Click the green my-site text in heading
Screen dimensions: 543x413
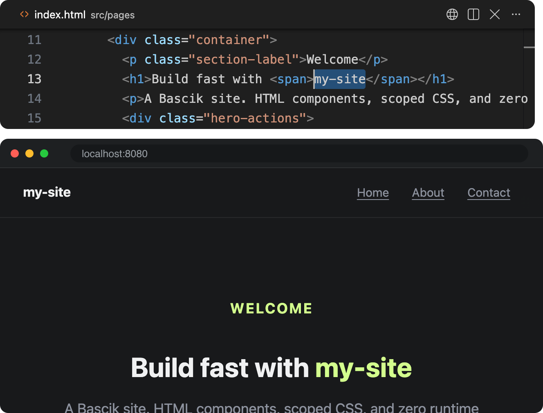363,369
